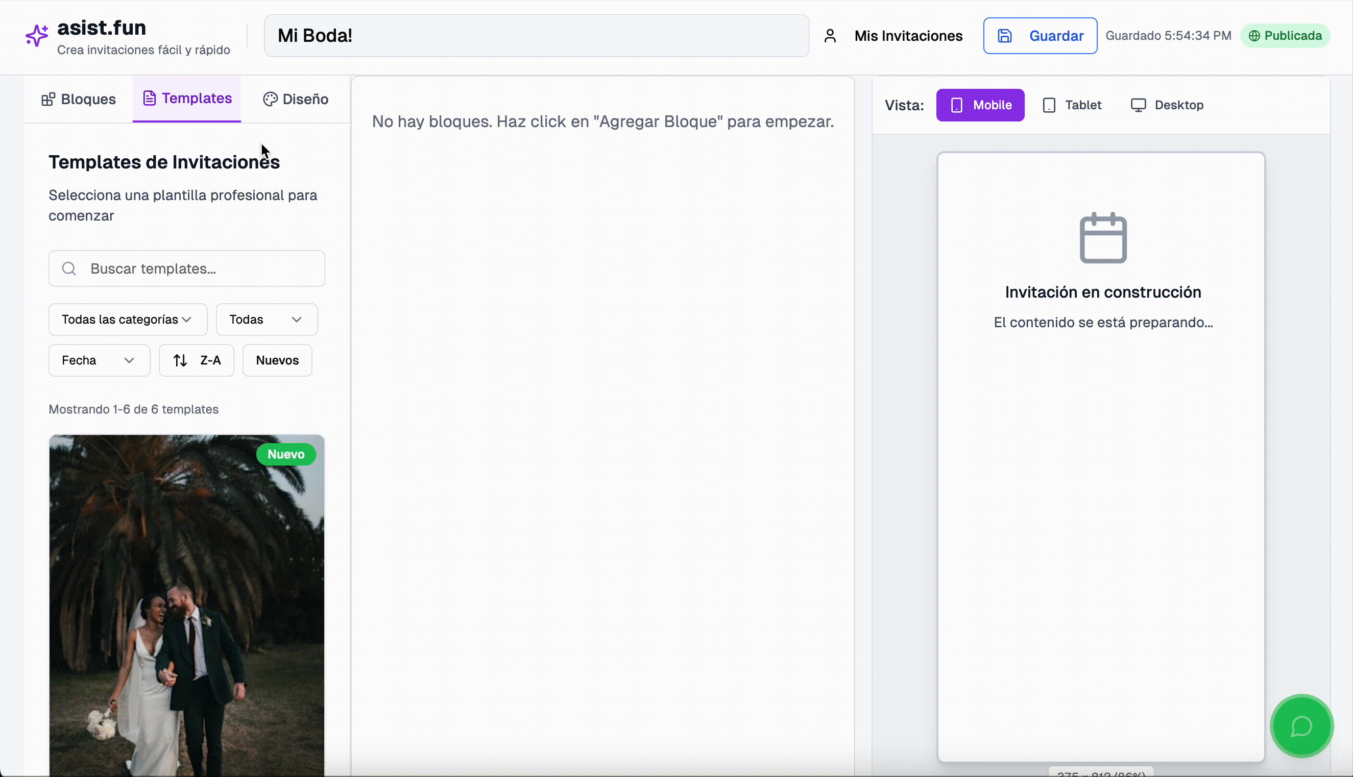
Task: Expand the Todas filter dropdown
Action: pos(267,320)
